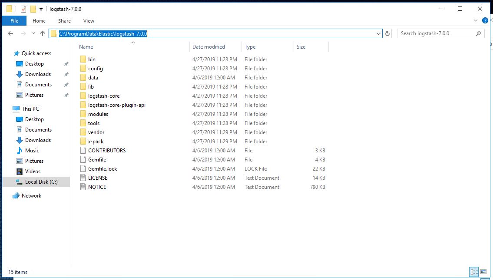This screenshot has width=493, height=280.
Task: Refresh the logstash-7.0.0 folder
Action: pyautogui.click(x=387, y=33)
